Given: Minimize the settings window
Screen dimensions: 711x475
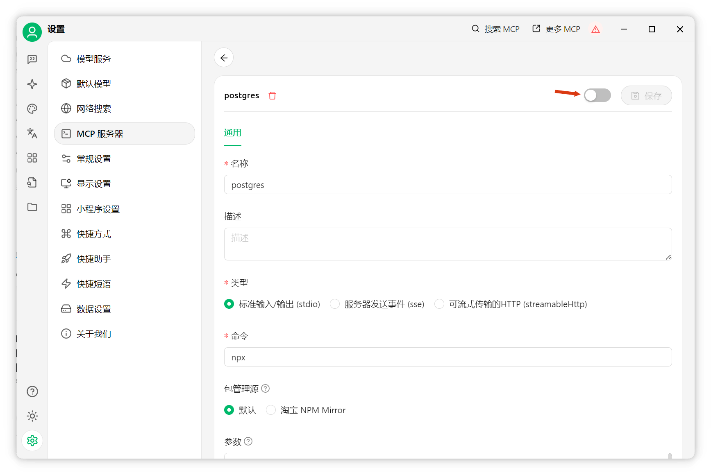Looking at the screenshot, I should tap(624, 29).
